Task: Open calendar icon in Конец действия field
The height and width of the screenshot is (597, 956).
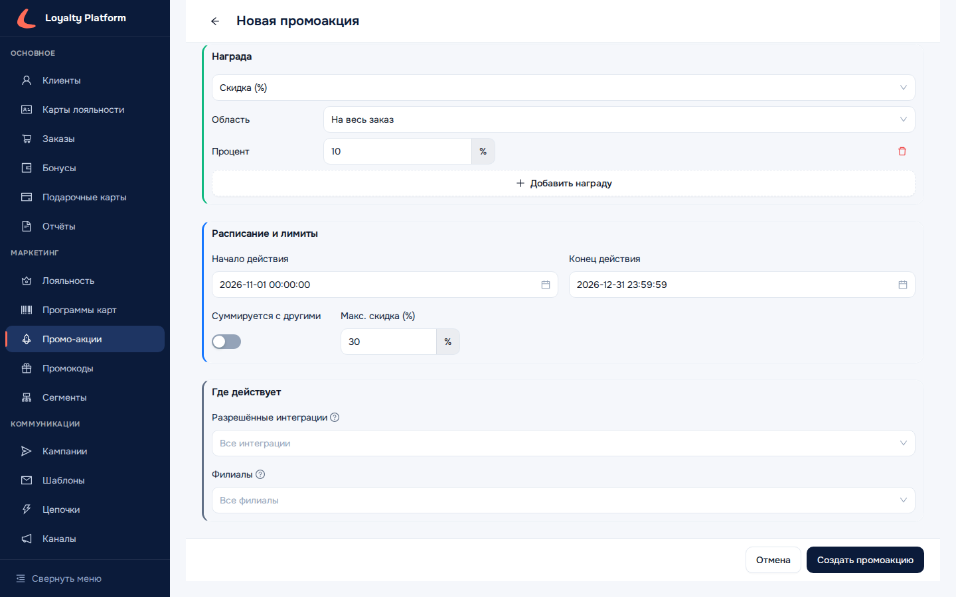Action: (x=903, y=285)
